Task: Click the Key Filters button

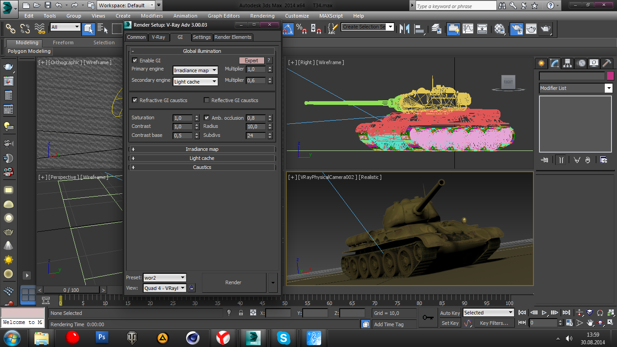Action: pos(494,323)
